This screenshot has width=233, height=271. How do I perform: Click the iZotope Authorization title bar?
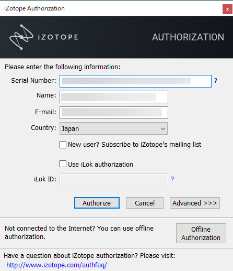click(x=111, y=8)
